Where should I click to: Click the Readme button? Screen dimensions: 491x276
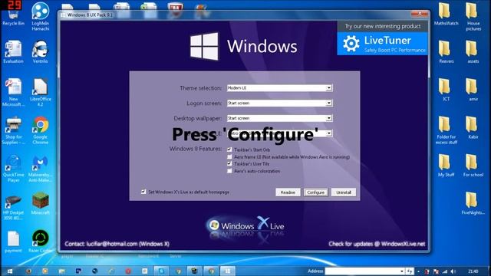[x=288, y=192]
